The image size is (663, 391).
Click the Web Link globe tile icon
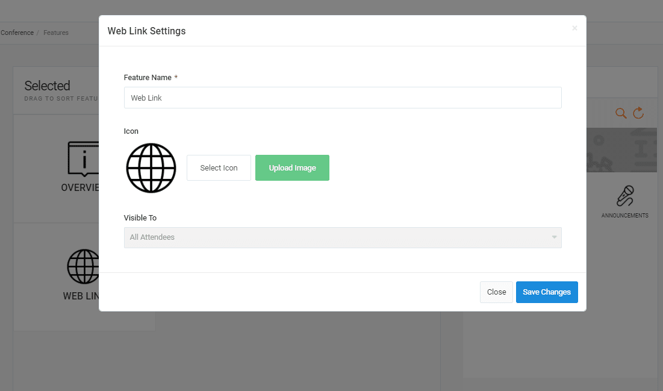coord(83,266)
